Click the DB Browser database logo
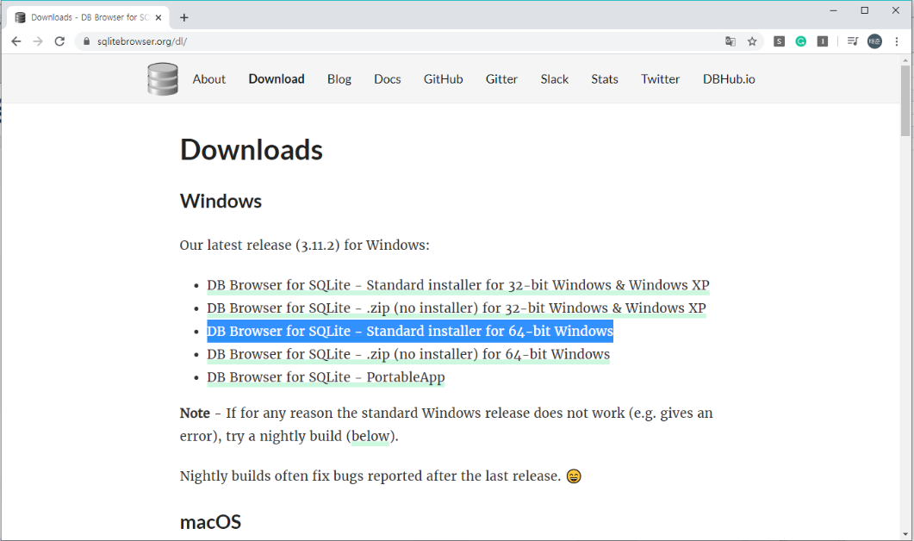 click(x=163, y=79)
